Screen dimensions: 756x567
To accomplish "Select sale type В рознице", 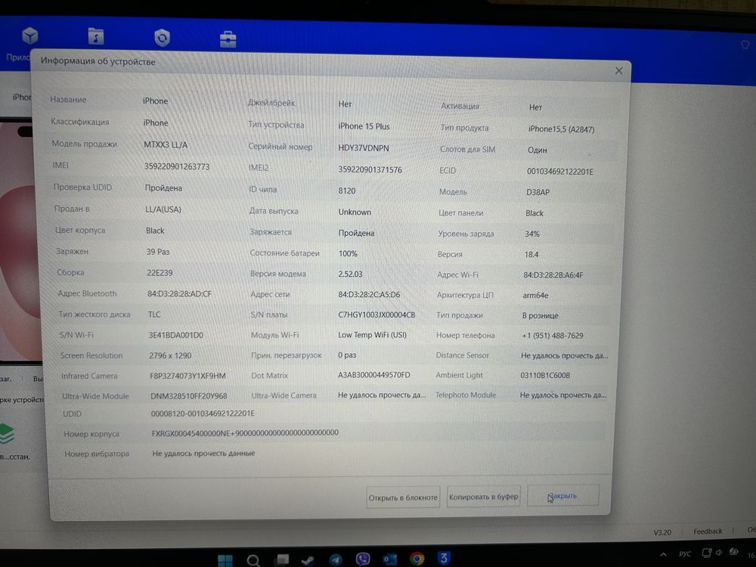I will (x=540, y=315).
